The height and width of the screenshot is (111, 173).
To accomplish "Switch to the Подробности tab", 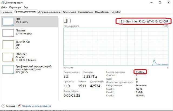I will pos(102,12).
